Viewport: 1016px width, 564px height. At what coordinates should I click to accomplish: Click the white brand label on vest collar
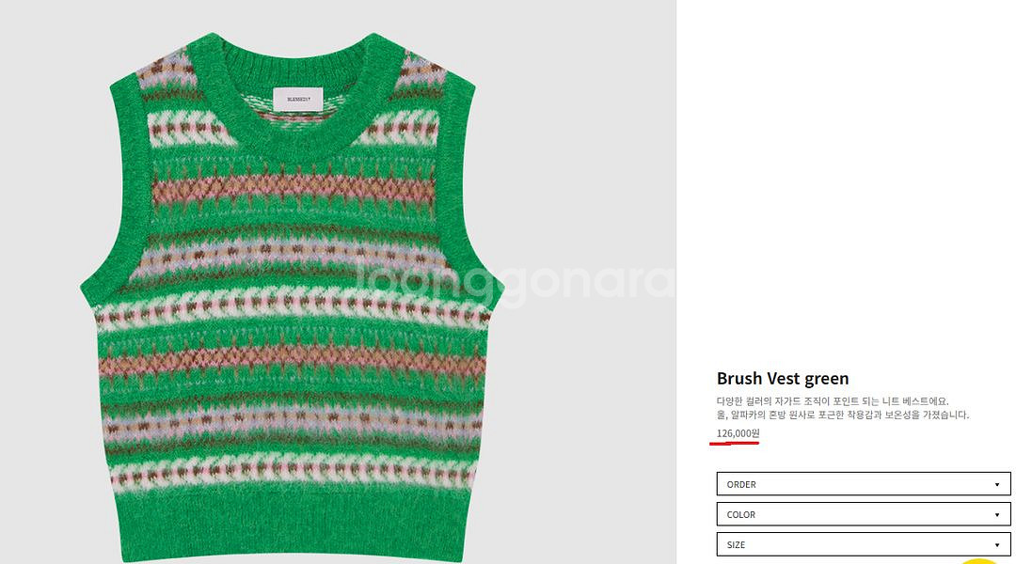pyautogui.click(x=297, y=99)
